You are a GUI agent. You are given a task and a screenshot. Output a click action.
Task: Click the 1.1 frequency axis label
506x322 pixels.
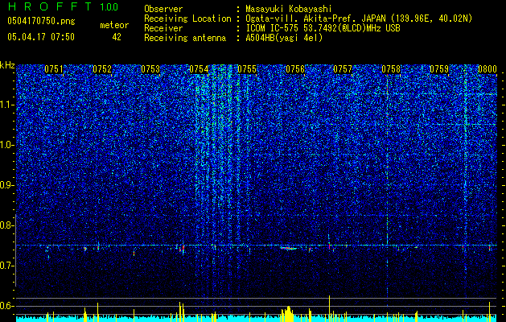point(7,105)
